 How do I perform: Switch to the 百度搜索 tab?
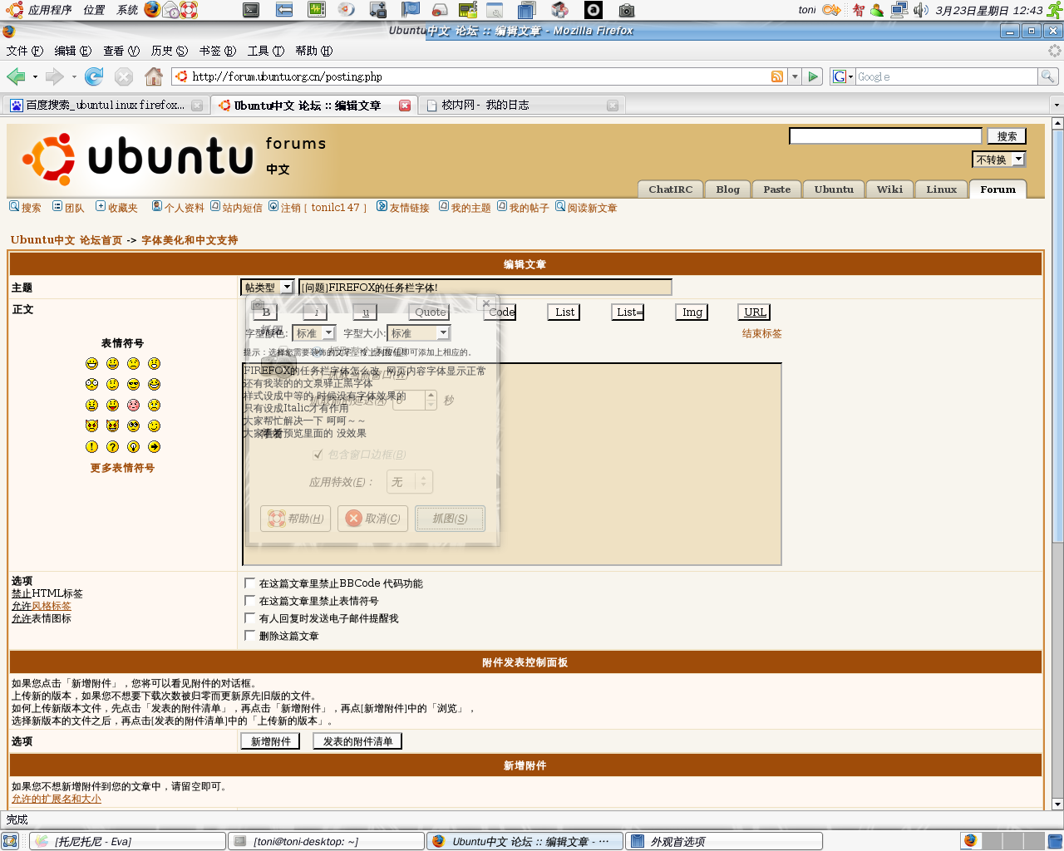[x=106, y=106]
